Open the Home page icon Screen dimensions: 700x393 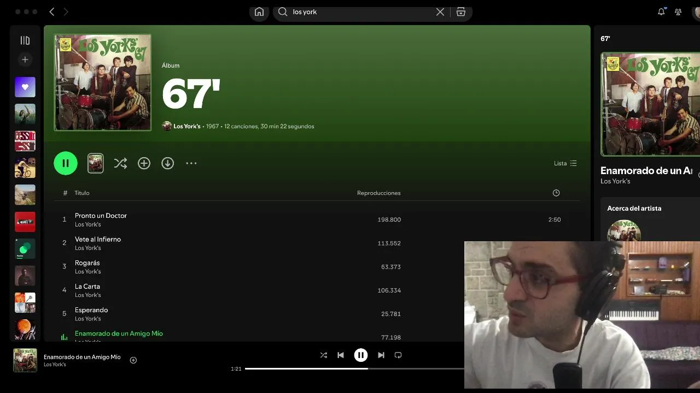[x=259, y=12]
